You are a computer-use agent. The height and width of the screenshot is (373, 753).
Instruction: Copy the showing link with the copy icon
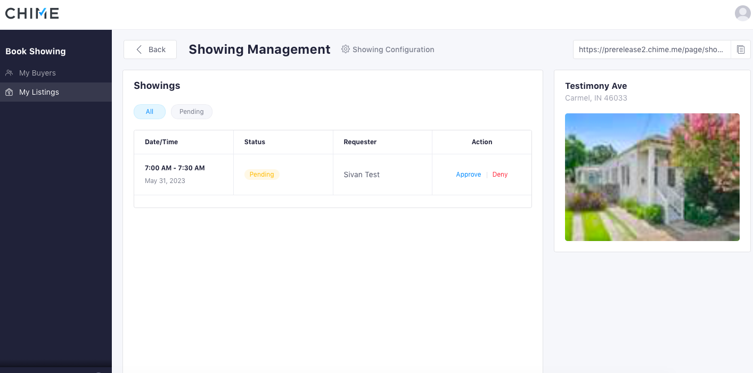point(740,49)
